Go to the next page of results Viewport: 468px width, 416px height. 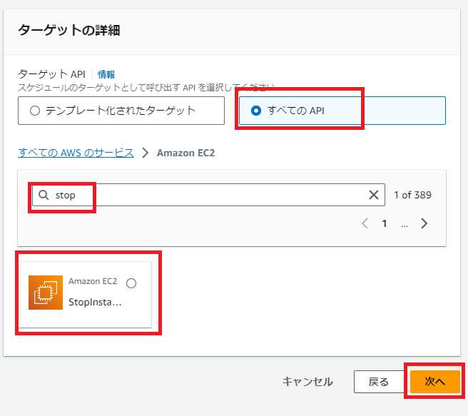tap(424, 223)
